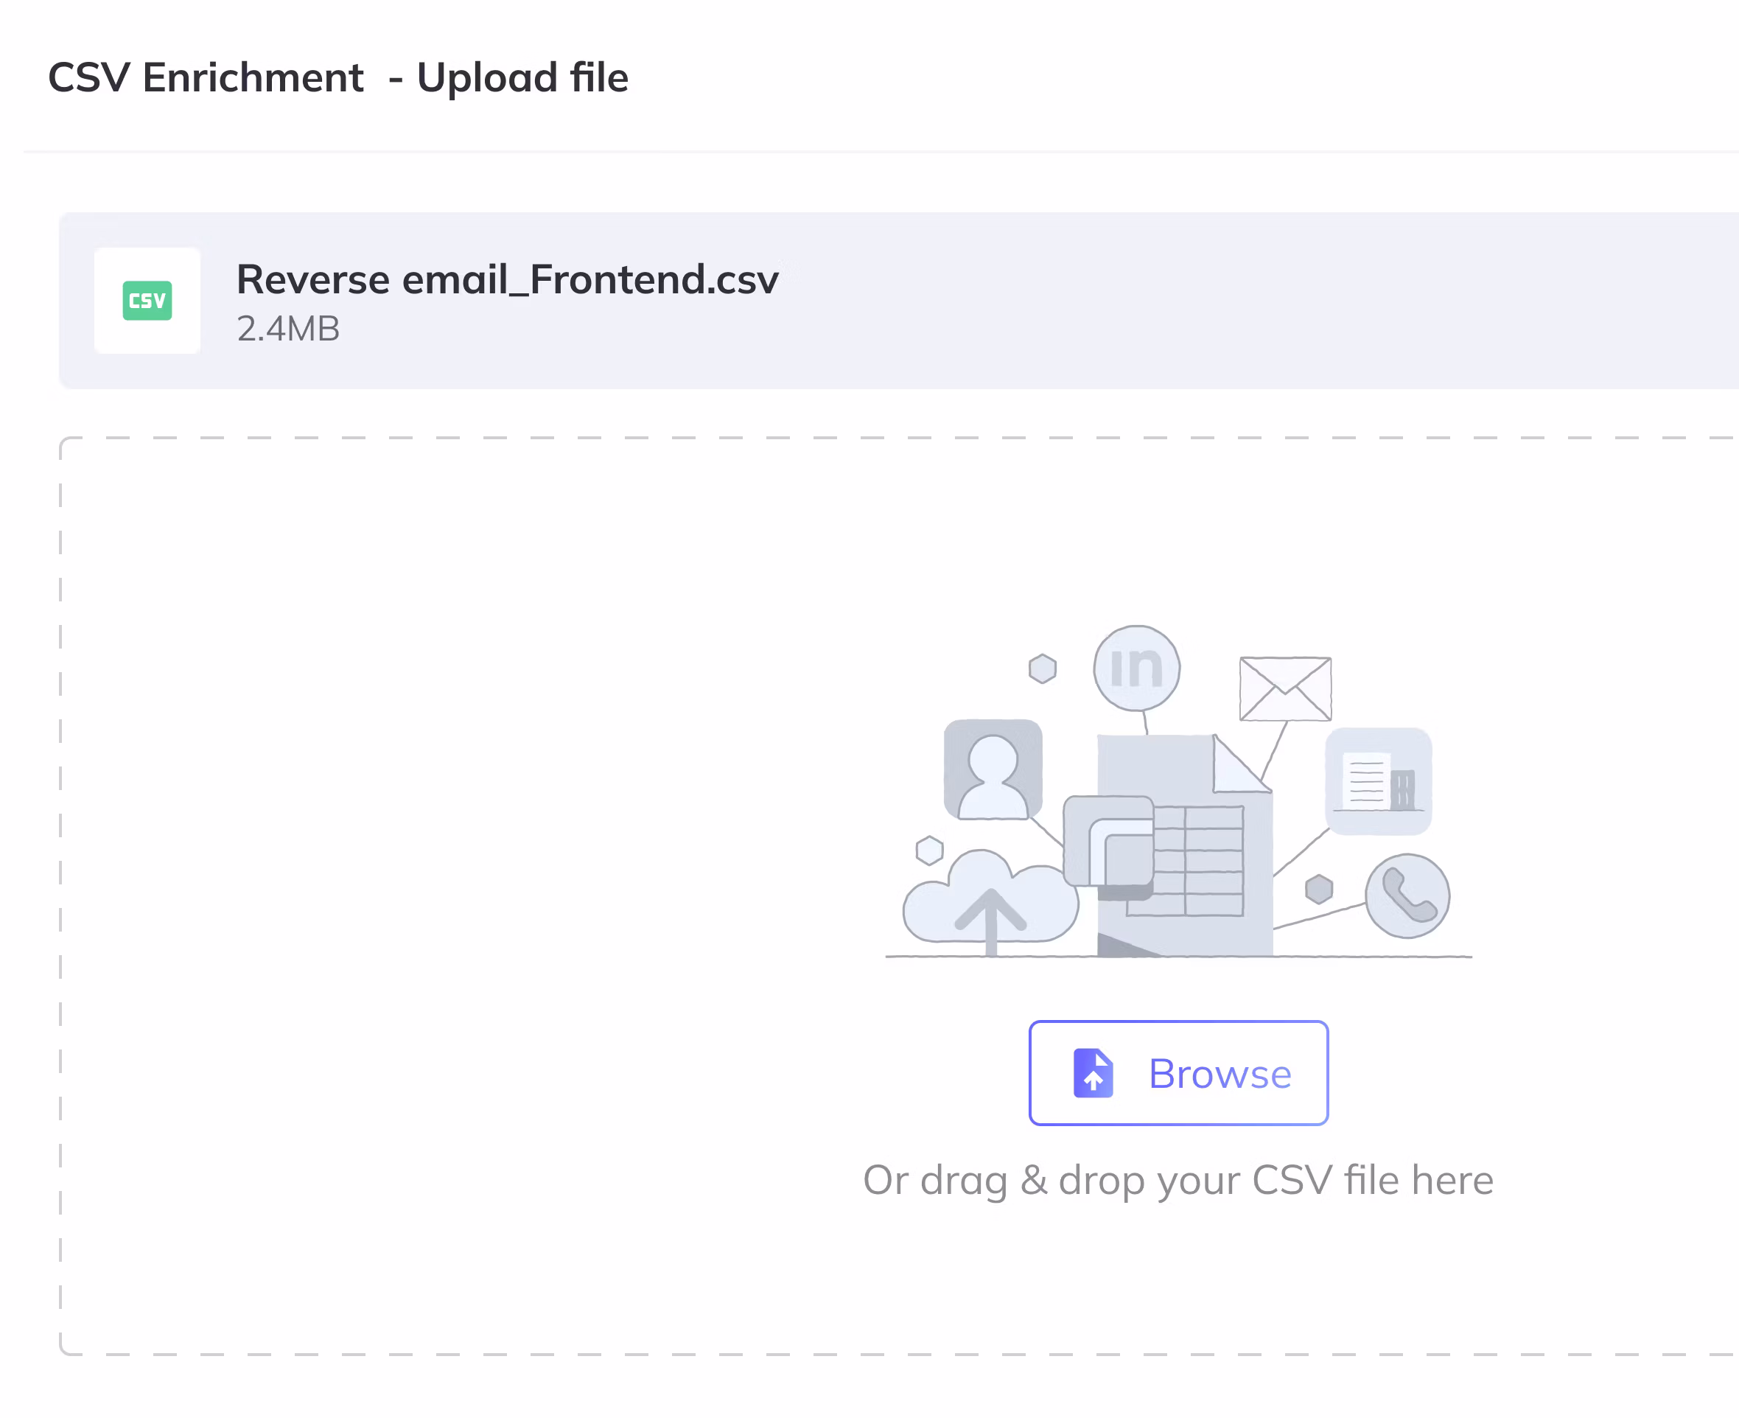Click the person avatar icon in the illustration
Viewport: 1739px width, 1418px height.
[993, 769]
